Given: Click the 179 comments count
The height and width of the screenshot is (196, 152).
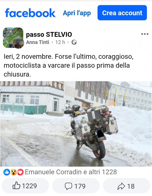Looking at the screenshot, I should point(80,186).
